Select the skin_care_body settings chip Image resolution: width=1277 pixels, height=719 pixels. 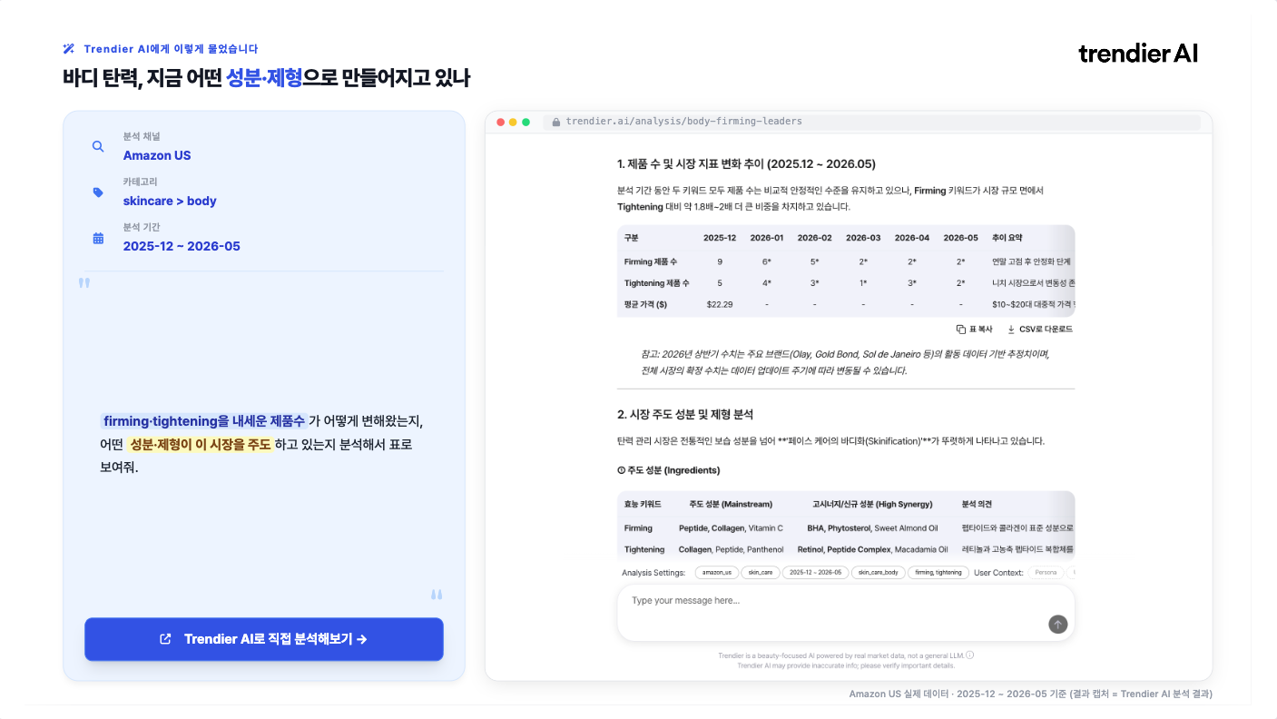click(878, 573)
